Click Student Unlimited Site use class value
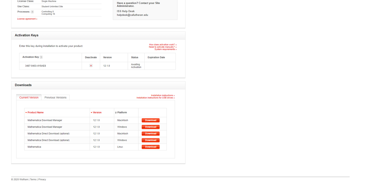This screenshot has width=372, height=183. 52,6
